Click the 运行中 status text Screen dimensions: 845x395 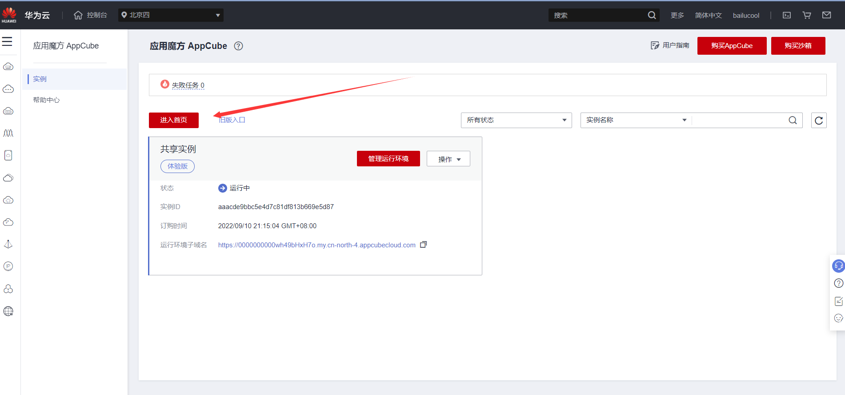(240, 188)
